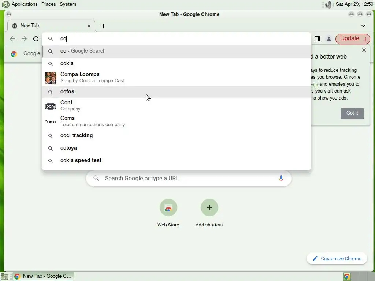Select the 'ootoya' suggestion

(177, 148)
